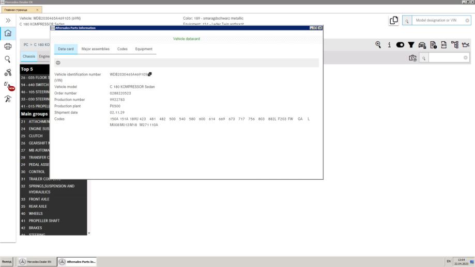Flip the black toggle switch in toolbar

point(400,45)
